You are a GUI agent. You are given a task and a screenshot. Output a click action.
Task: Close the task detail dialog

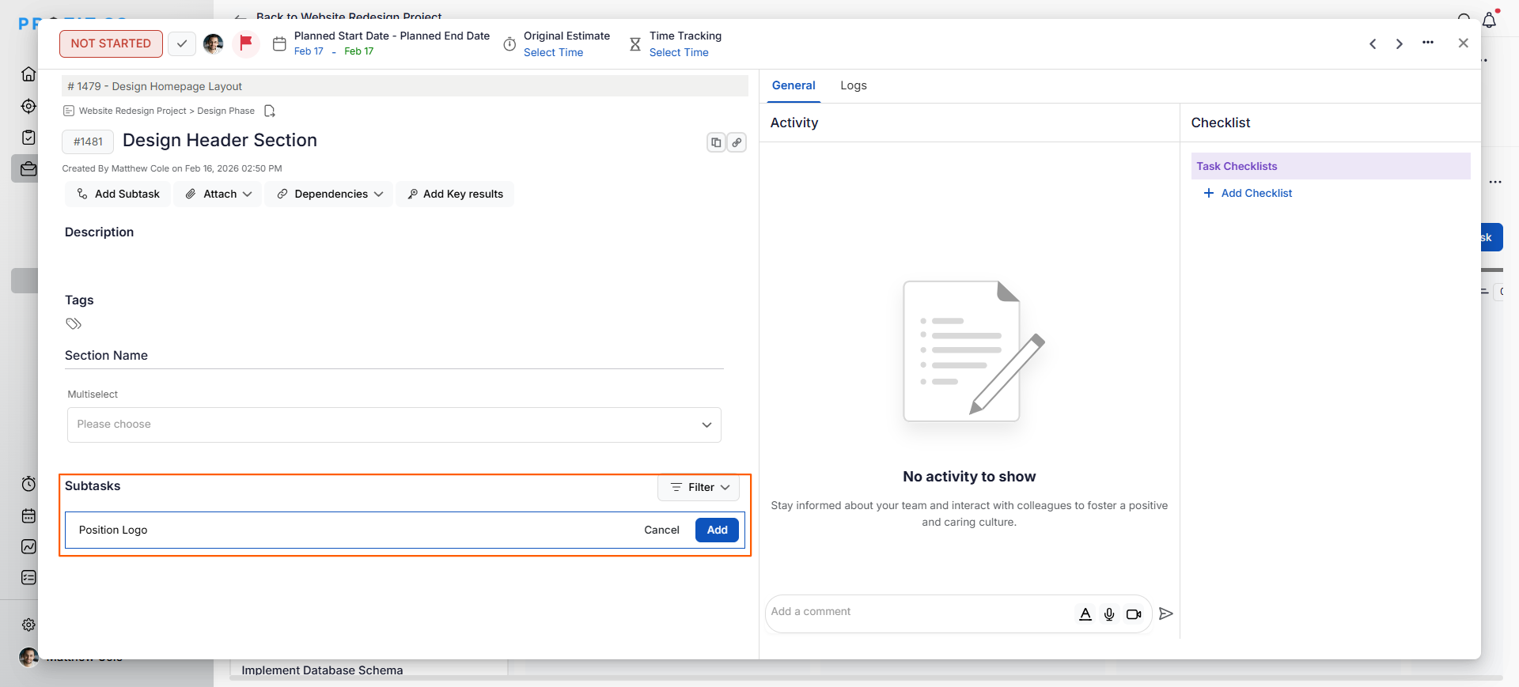tap(1464, 43)
